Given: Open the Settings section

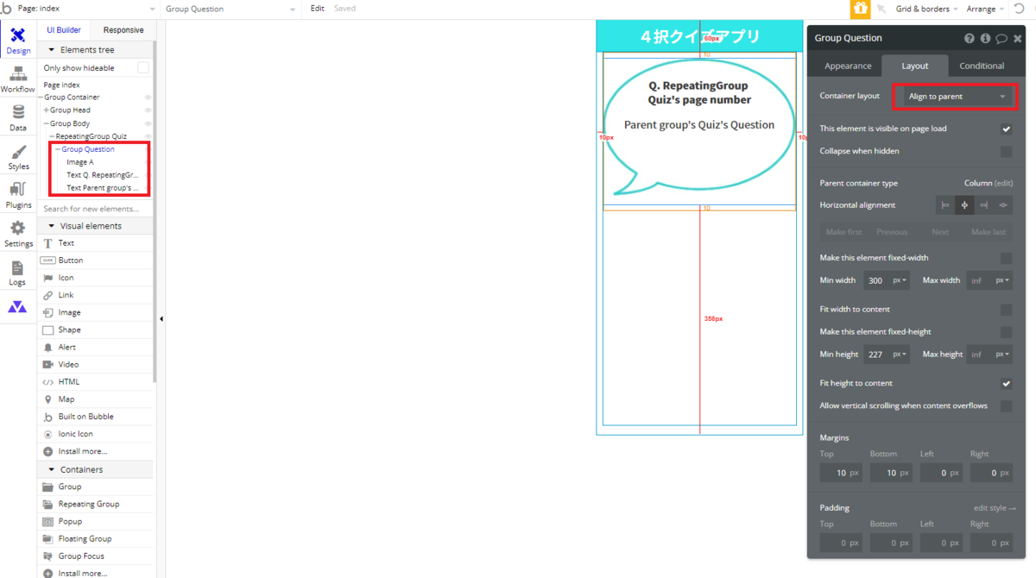Looking at the screenshot, I should 18,234.
